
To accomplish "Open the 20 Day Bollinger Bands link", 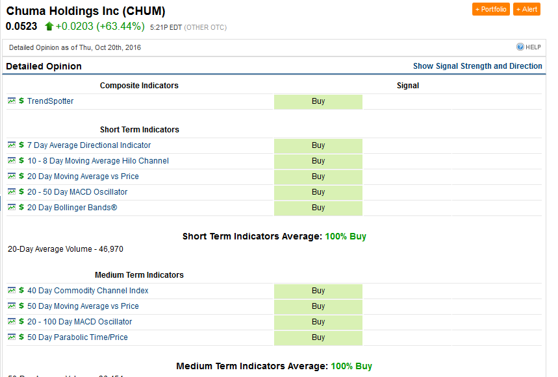I will click(72, 208).
